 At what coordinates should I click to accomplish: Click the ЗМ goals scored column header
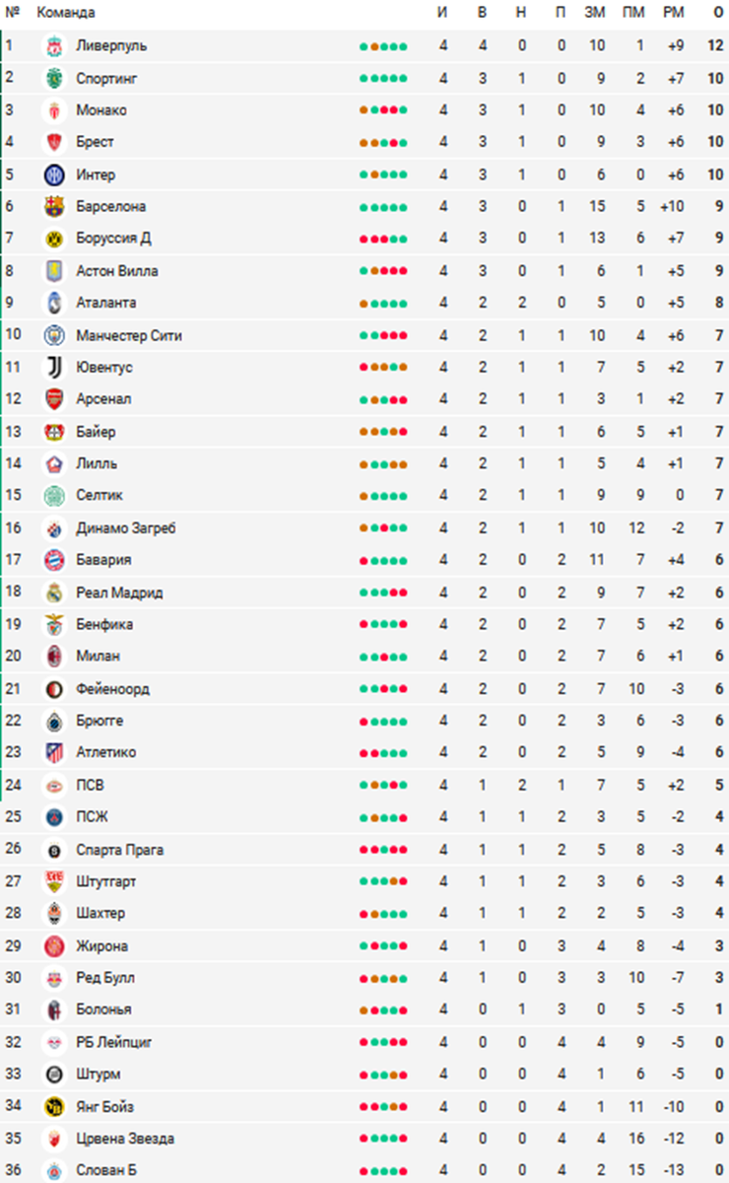pos(595,13)
